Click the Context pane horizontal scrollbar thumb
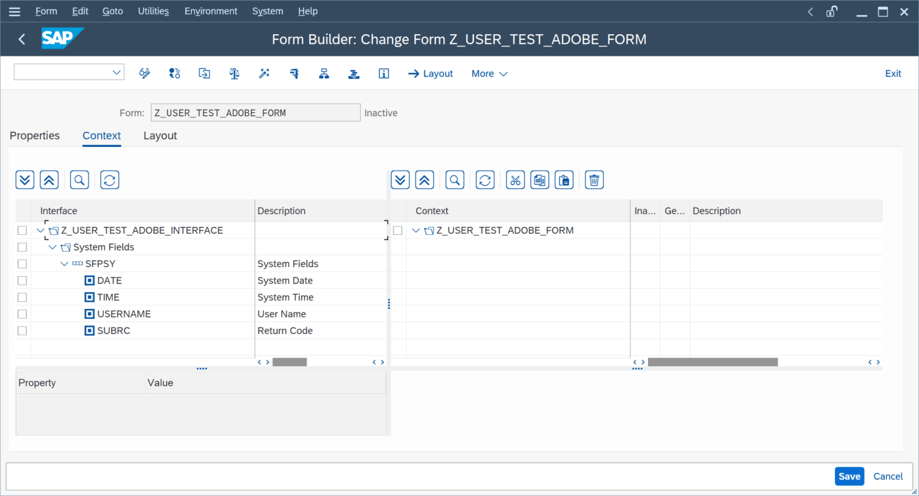The height and width of the screenshot is (496, 919). tap(713, 362)
